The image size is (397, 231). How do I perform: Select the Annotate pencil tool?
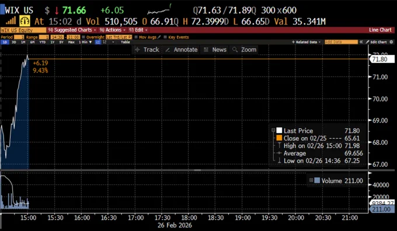pyautogui.click(x=182, y=50)
